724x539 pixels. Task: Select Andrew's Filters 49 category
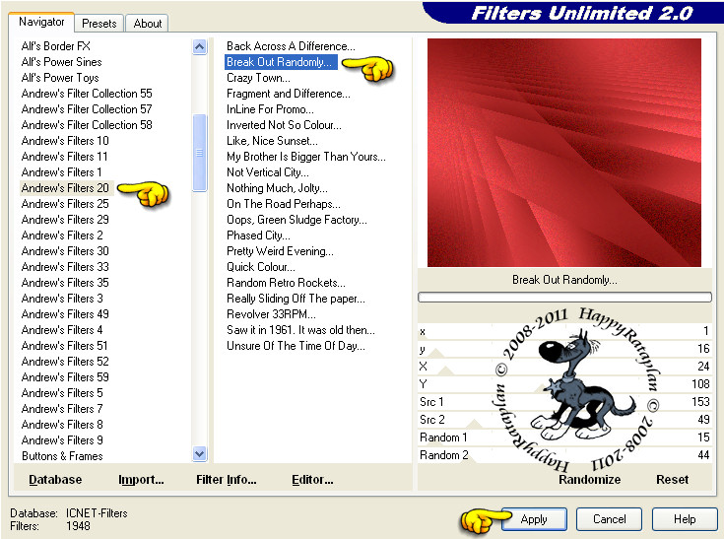pos(65,314)
